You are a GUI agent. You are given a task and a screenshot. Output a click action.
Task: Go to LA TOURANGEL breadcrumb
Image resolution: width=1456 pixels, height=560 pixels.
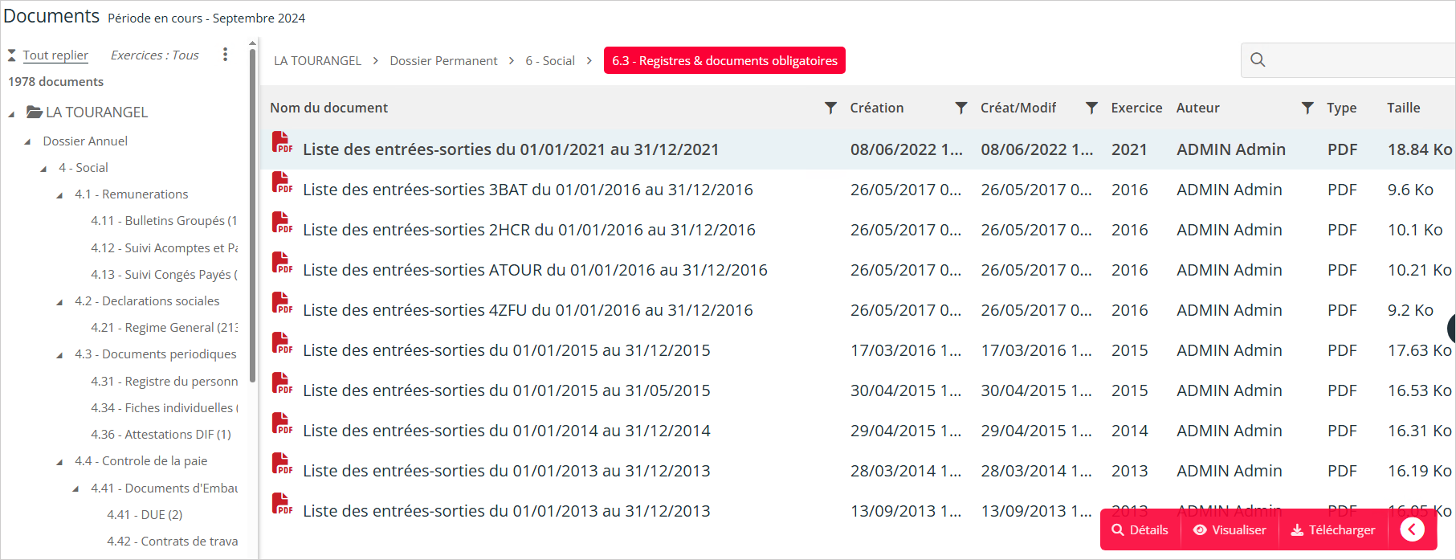point(317,60)
